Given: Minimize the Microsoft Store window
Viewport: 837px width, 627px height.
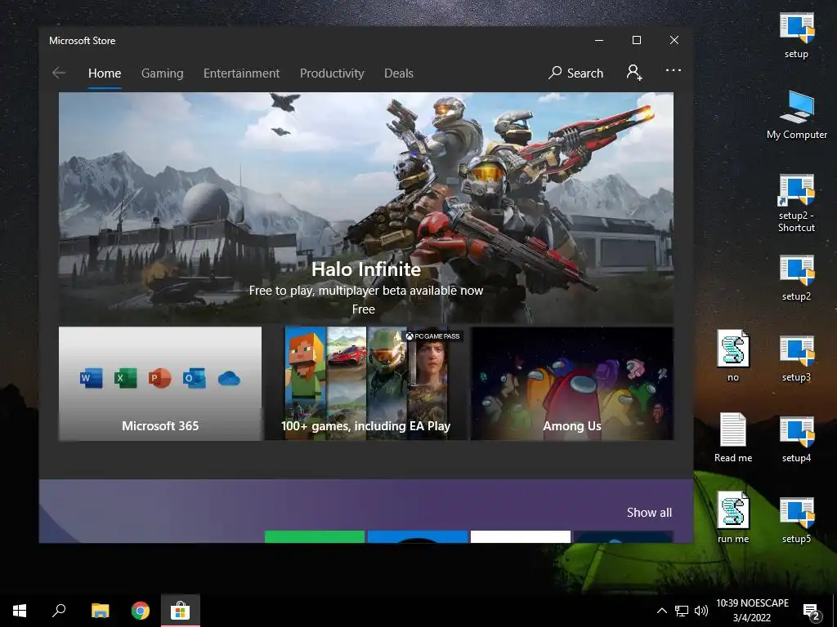Looking at the screenshot, I should click(x=599, y=40).
